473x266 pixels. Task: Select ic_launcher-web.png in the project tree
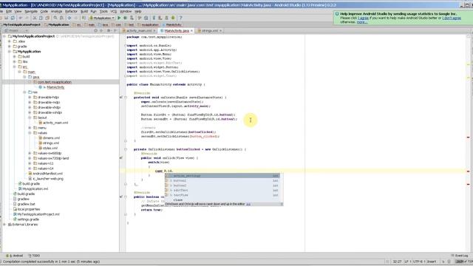[48, 179]
